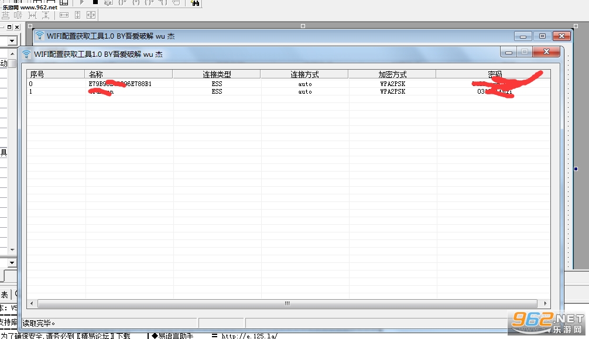
Task: Minimize the front WIFI tool window
Action: (509, 52)
